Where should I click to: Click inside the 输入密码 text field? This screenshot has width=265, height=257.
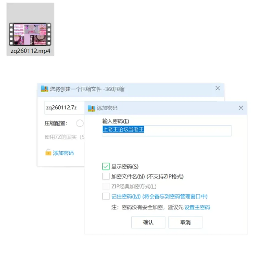tap(167, 131)
